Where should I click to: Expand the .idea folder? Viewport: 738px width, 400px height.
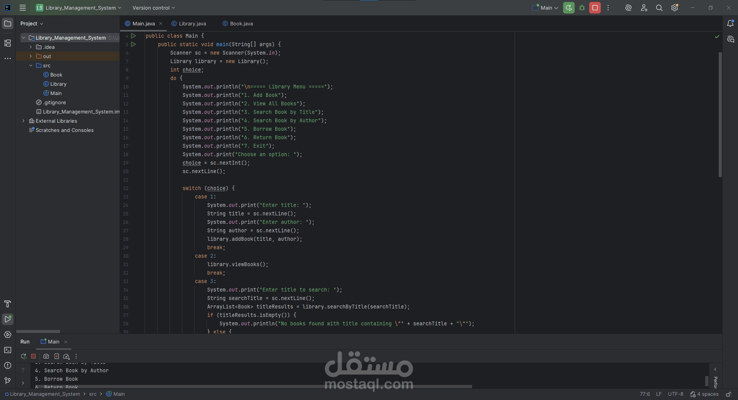coord(31,47)
